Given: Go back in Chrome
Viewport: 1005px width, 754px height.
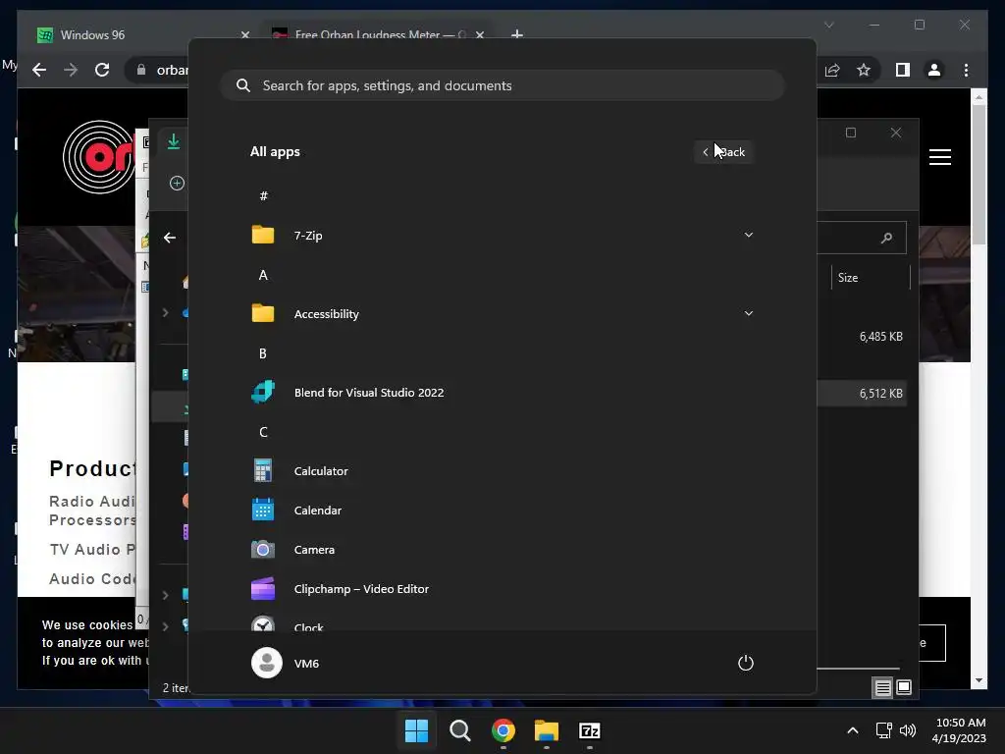Looking at the screenshot, I should point(39,70).
